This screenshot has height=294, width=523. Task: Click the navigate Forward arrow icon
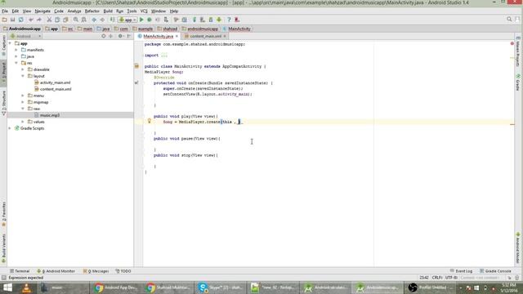(102, 20)
